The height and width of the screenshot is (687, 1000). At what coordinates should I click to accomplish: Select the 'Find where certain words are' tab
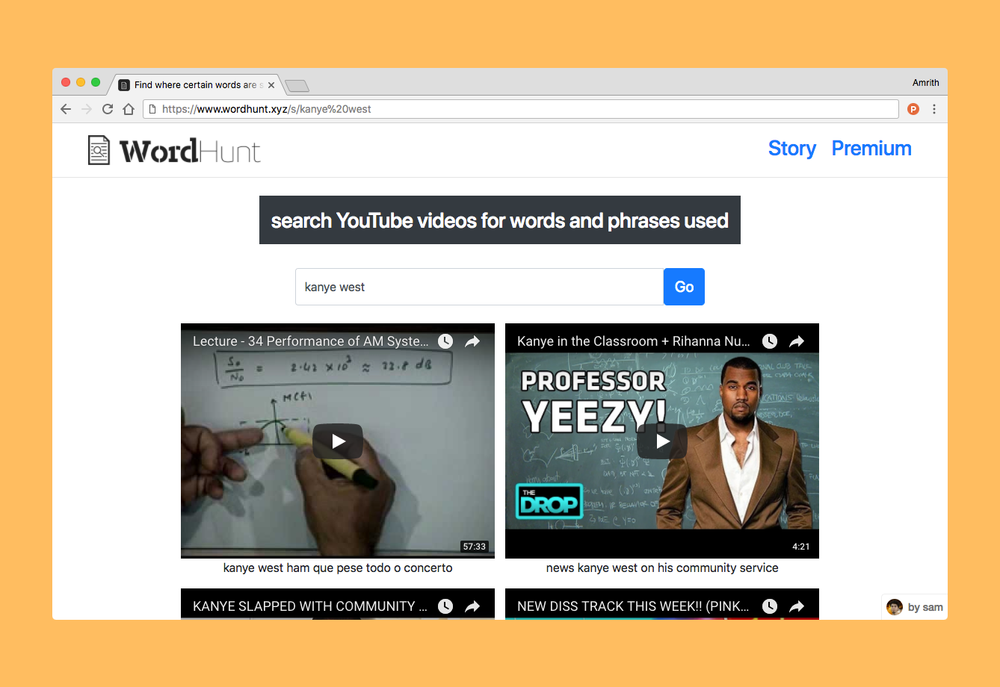[x=196, y=85]
